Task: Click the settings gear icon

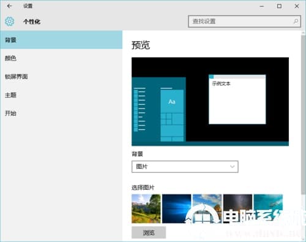Action: point(10,21)
